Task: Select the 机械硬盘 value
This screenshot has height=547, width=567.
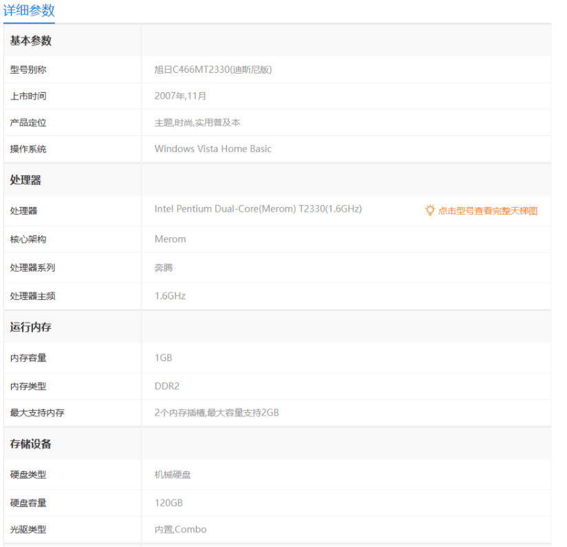Action: coord(173,475)
